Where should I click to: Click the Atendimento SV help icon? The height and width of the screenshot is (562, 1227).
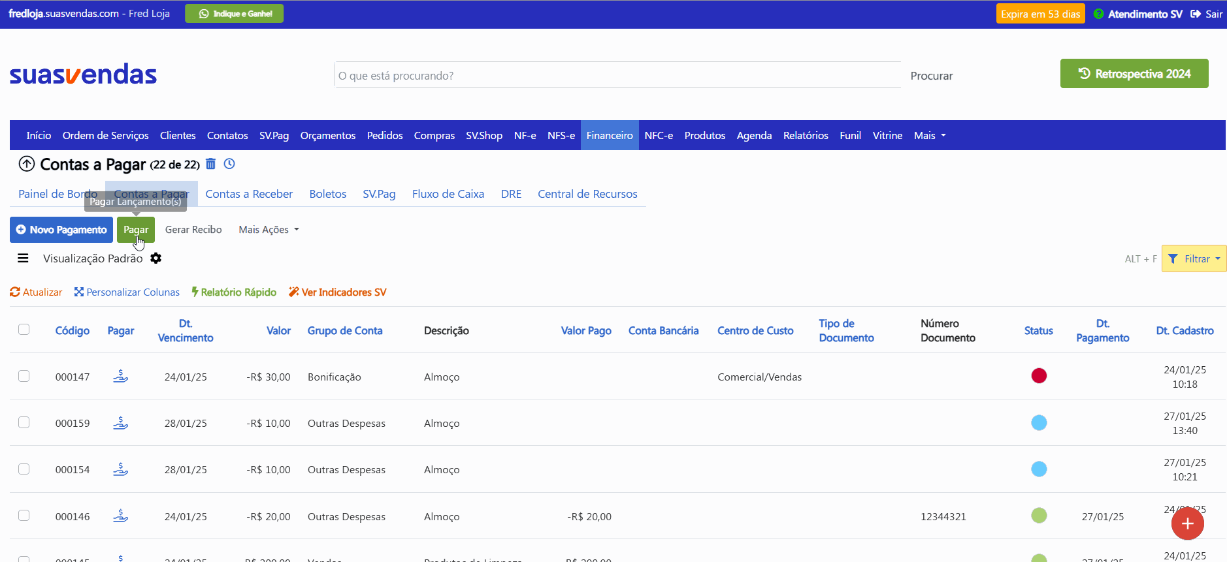(x=1098, y=14)
